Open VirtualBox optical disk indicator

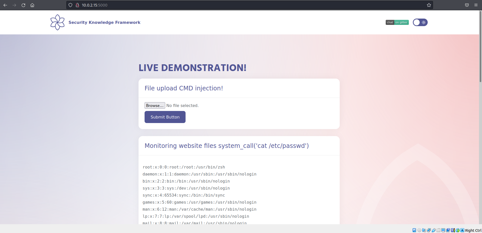pyautogui.click(x=419, y=230)
